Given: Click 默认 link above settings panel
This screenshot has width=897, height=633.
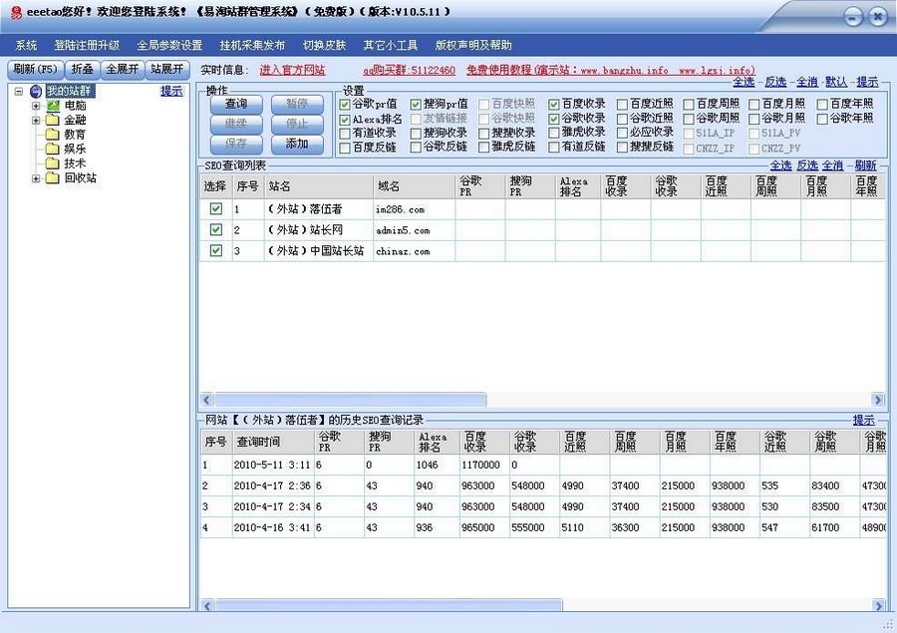Looking at the screenshot, I should [836, 82].
